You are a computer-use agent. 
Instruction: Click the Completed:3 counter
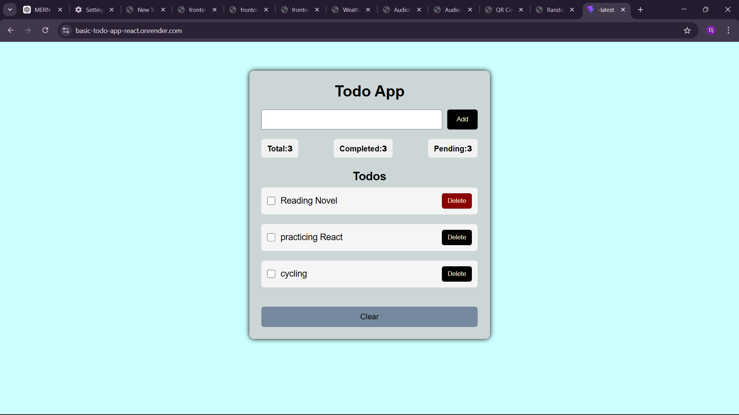(363, 149)
